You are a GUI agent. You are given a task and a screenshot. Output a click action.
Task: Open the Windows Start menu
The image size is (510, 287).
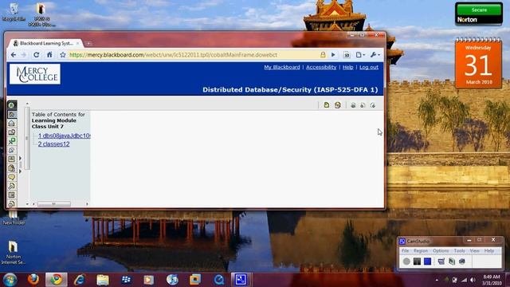10,280
